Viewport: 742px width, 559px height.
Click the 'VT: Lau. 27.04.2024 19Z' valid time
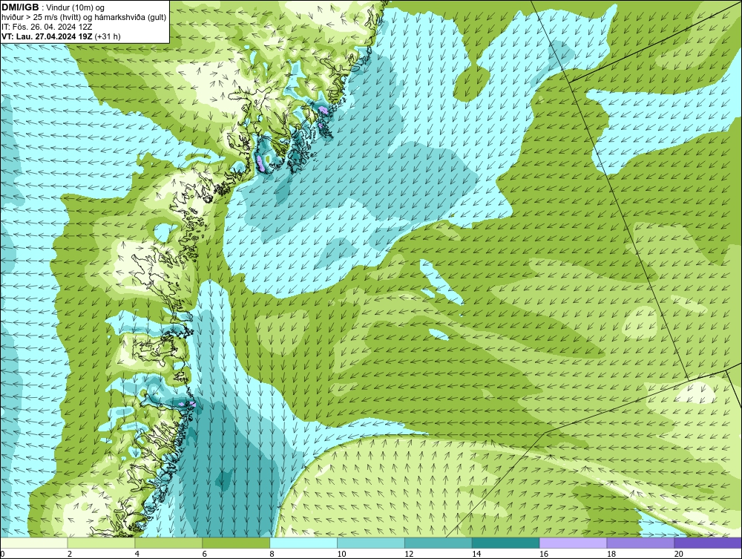pos(47,36)
